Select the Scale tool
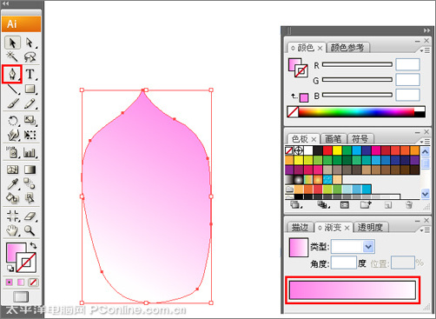 point(30,120)
